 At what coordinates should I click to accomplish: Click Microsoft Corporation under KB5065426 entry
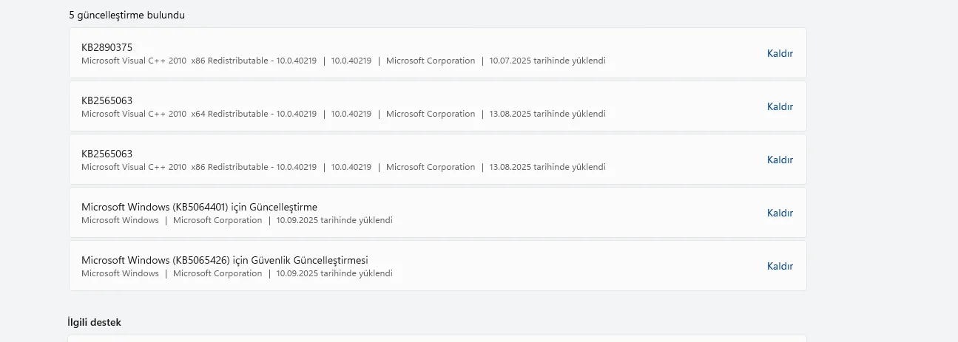[217, 273]
